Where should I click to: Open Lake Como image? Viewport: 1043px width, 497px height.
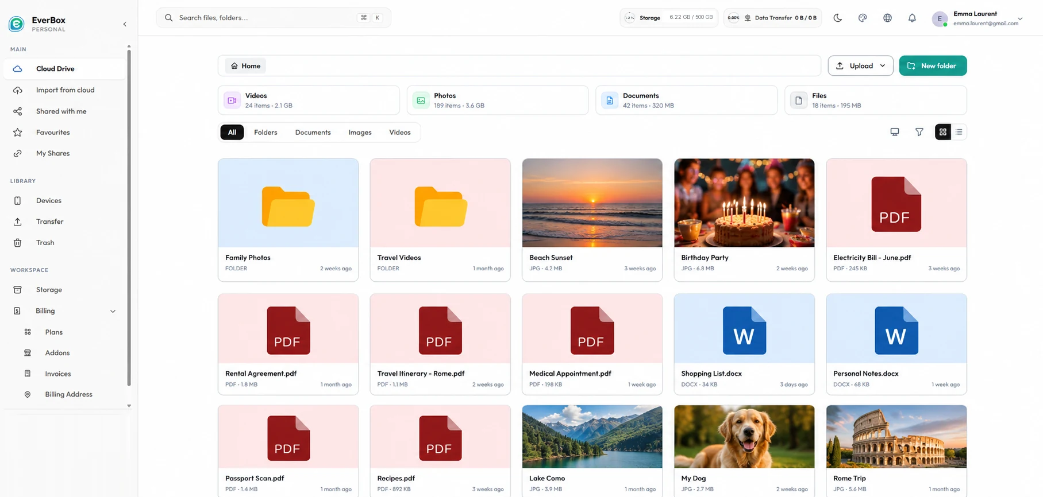coord(592,451)
